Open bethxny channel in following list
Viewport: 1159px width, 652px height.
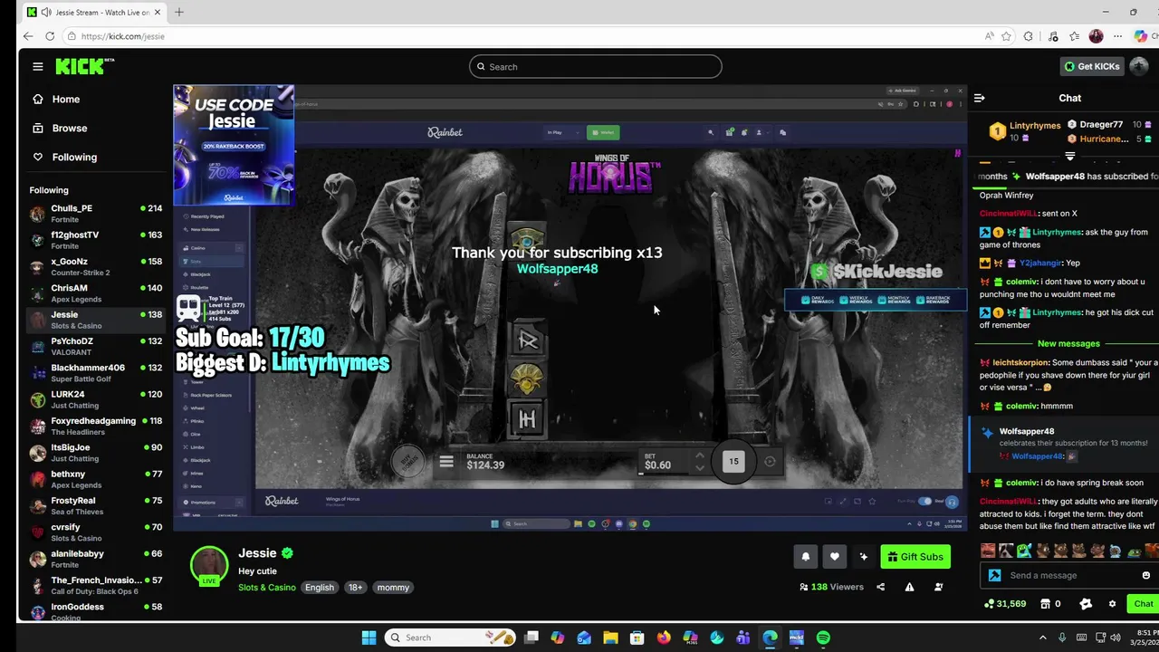coord(95,479)
